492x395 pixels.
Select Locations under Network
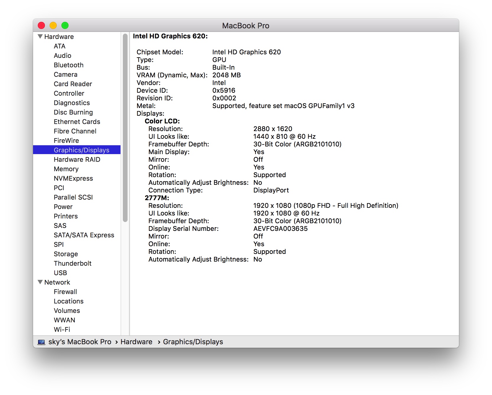(x=69, y=301)
